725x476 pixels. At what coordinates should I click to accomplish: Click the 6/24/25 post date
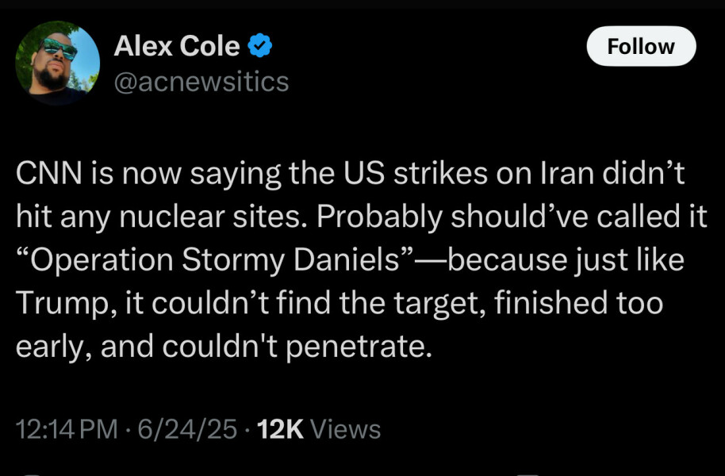tap(187, 429)
